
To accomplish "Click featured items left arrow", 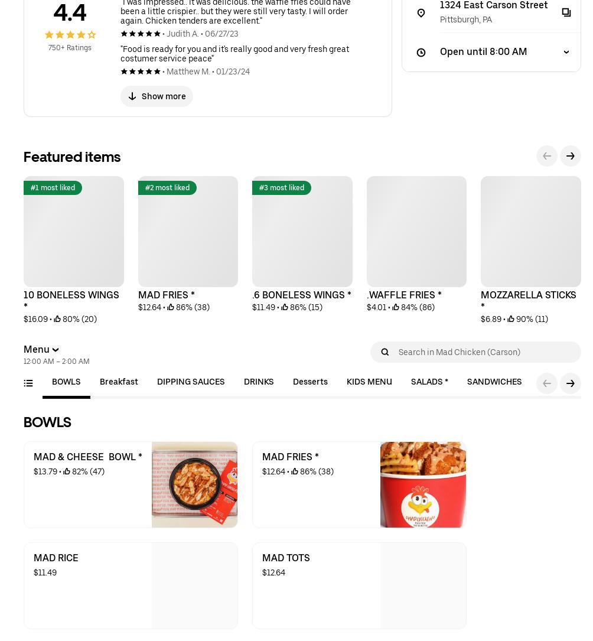I will click(x=547, y=156).
